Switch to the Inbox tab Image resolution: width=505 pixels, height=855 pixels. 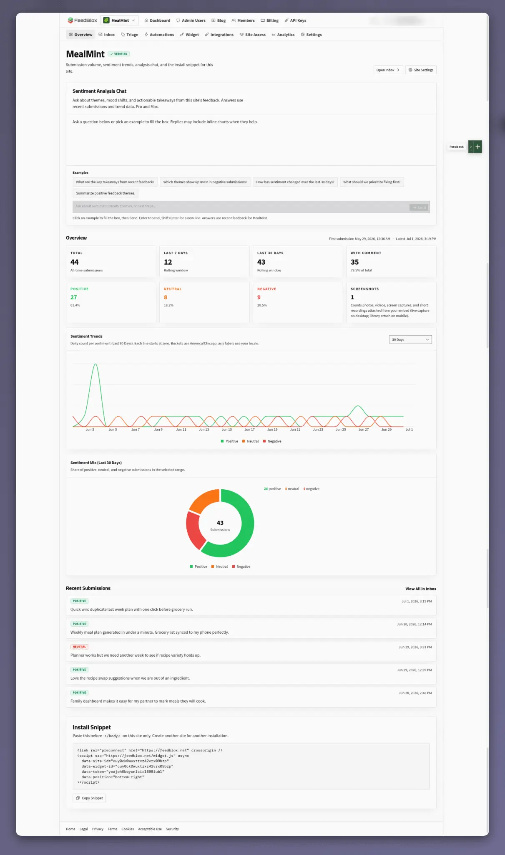coord(107,35)
